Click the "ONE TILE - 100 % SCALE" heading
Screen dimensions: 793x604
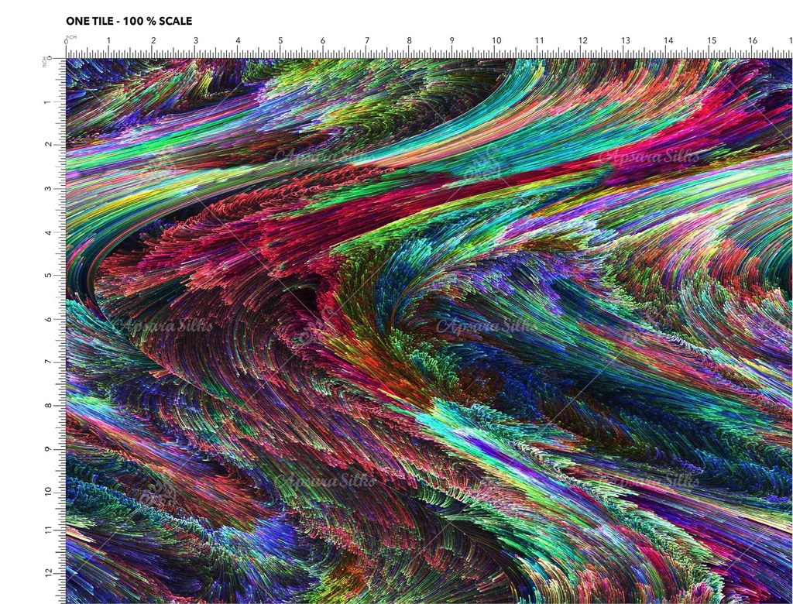coord(129,21)
